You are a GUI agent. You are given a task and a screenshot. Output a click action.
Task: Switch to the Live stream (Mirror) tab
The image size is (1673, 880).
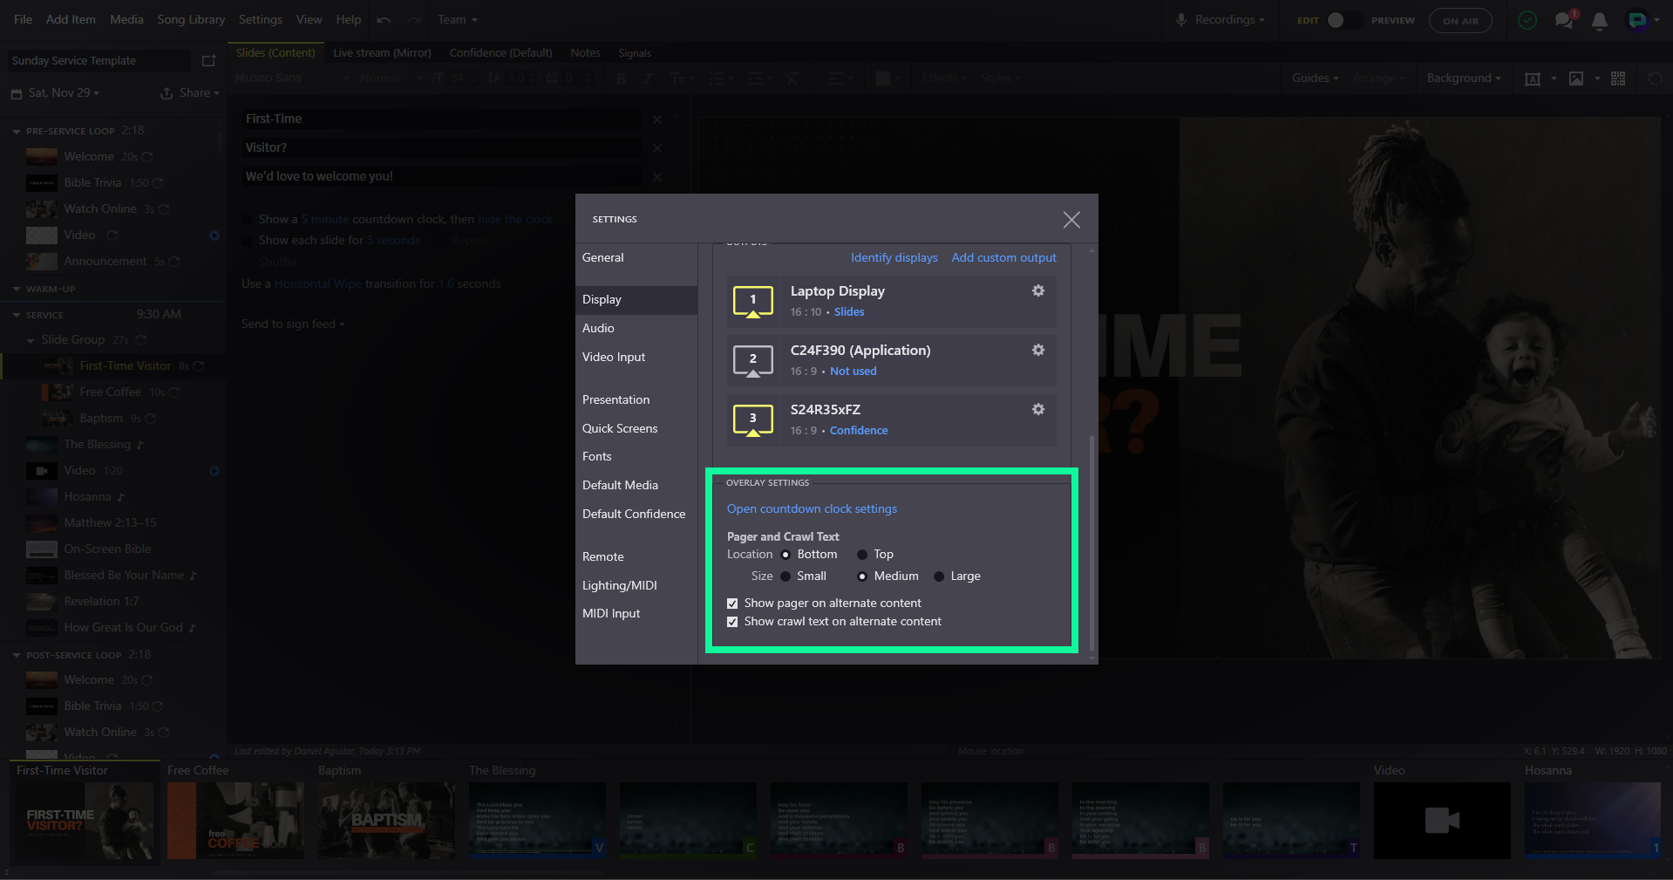[382, 53]
